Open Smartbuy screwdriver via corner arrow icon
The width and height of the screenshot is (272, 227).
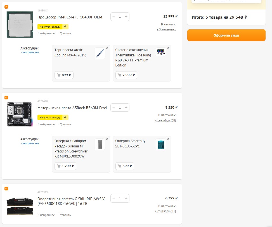(x=168, y=139)
